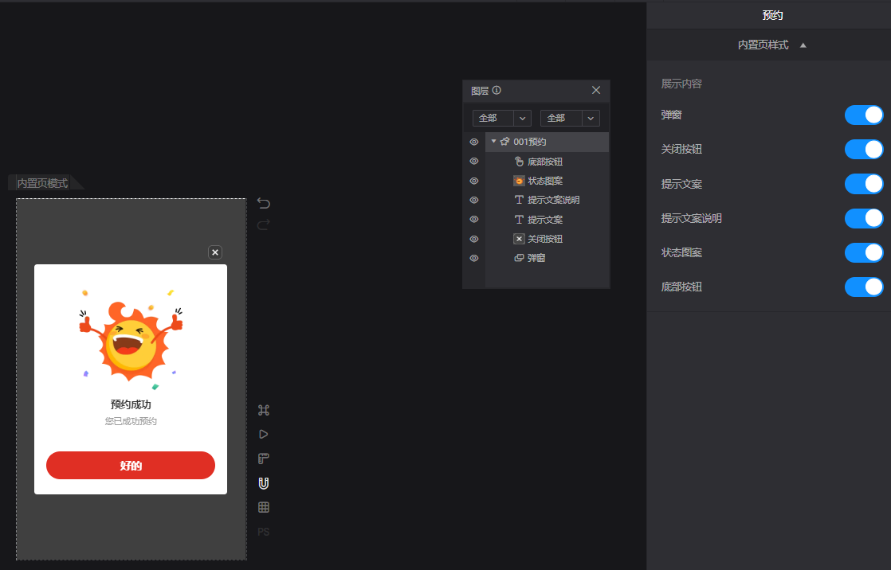Turn off the 提示文案说明 display switch
Screen dimensions: 891x570
(864, 218)
